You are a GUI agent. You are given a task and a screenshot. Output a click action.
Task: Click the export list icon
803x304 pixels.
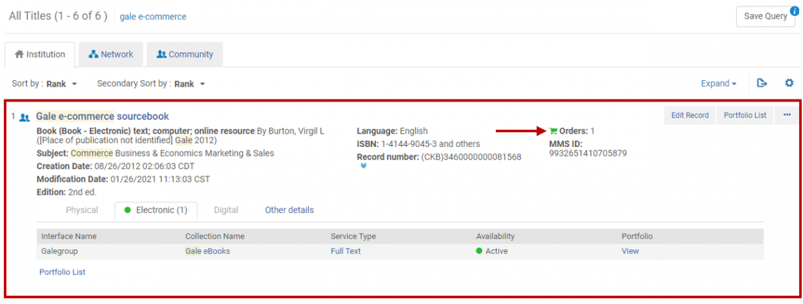click(762, 84)
